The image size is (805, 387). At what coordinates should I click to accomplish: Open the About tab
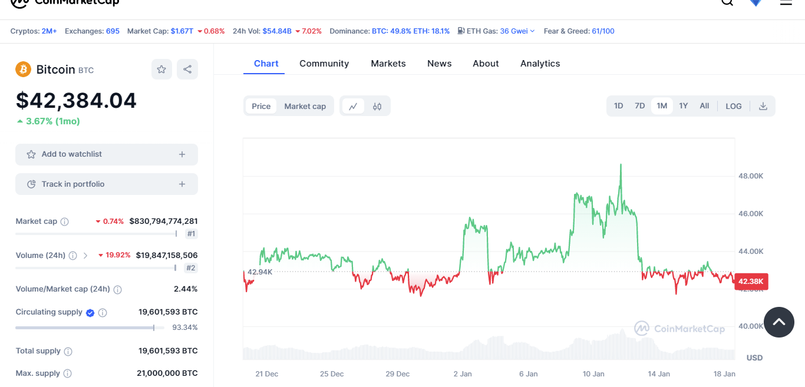(486, 64)
